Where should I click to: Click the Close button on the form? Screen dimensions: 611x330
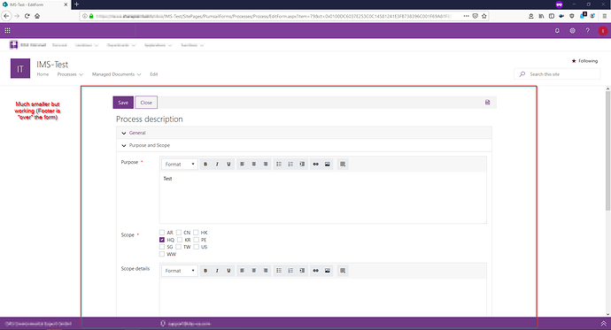click(146, 103)
